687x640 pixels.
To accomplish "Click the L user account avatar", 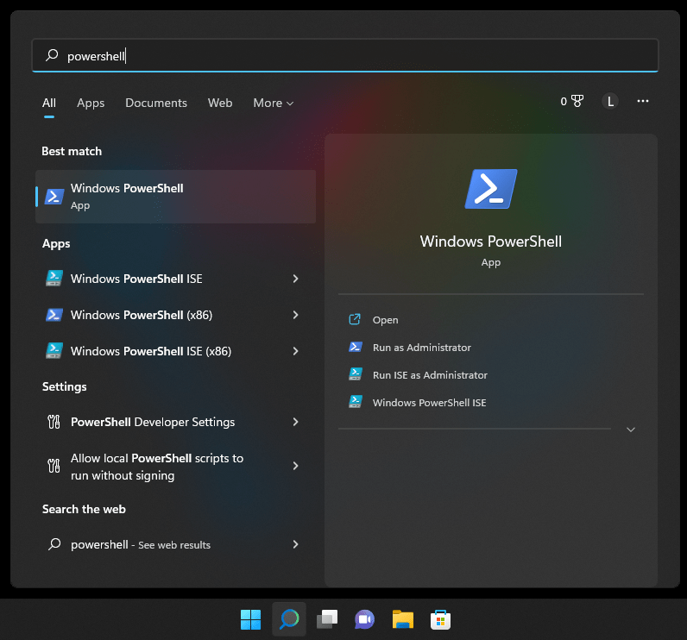I will [610, 101].
